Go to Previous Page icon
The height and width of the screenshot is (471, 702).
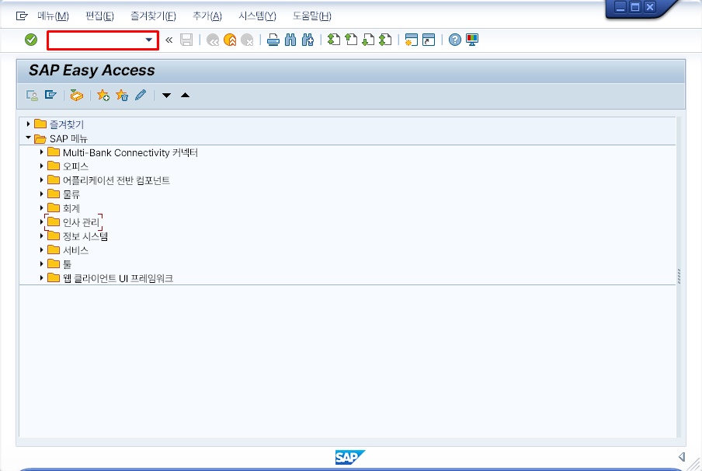(351, 40)
